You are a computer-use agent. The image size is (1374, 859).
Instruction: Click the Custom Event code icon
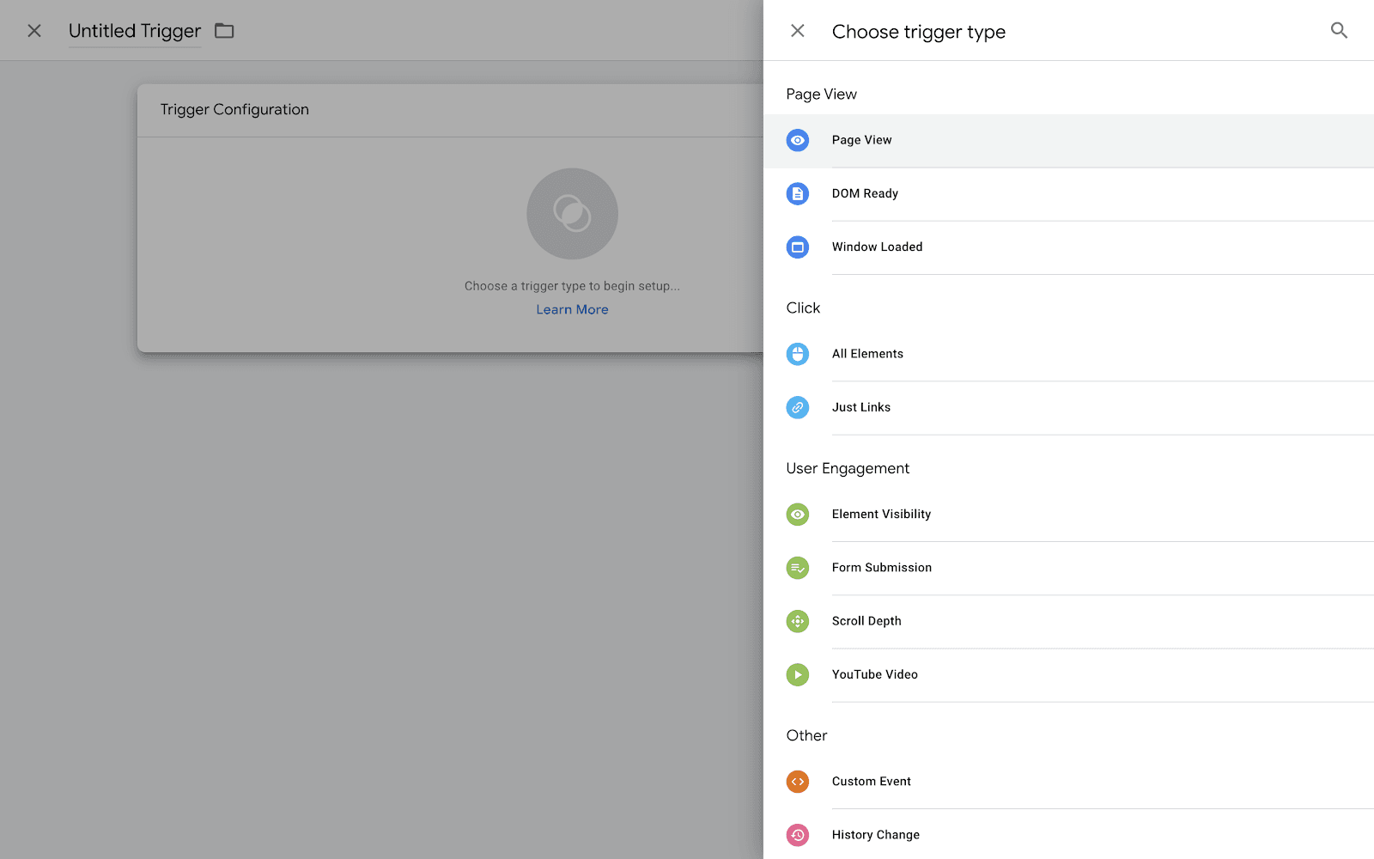click(x=798, y=782)
